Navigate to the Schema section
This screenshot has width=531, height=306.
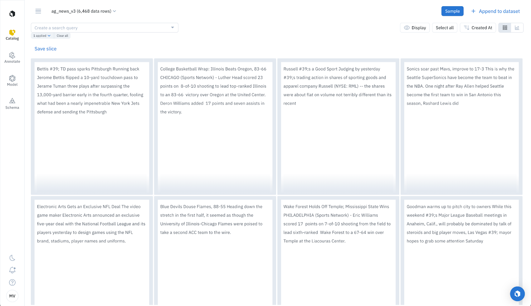[12, 104]
